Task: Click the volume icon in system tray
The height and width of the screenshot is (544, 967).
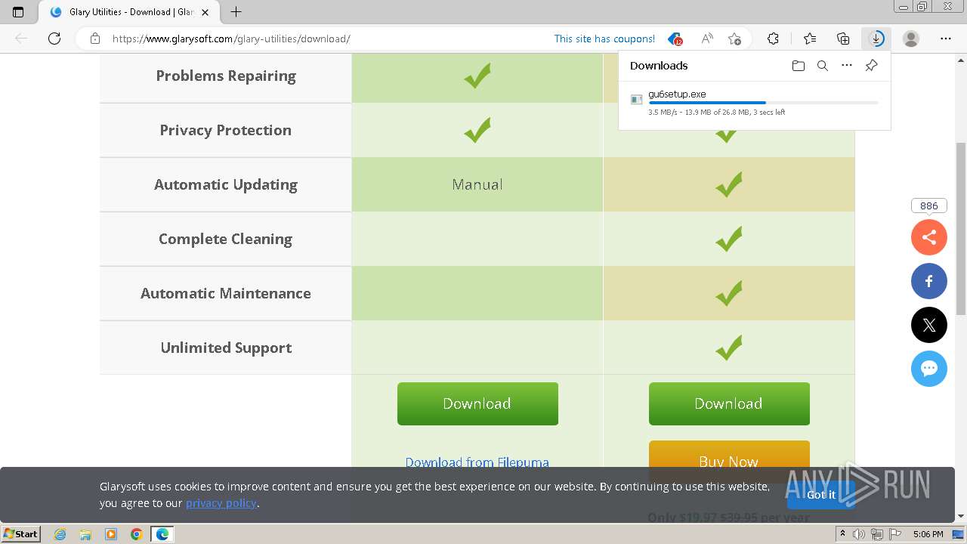Action: point(860,534)
